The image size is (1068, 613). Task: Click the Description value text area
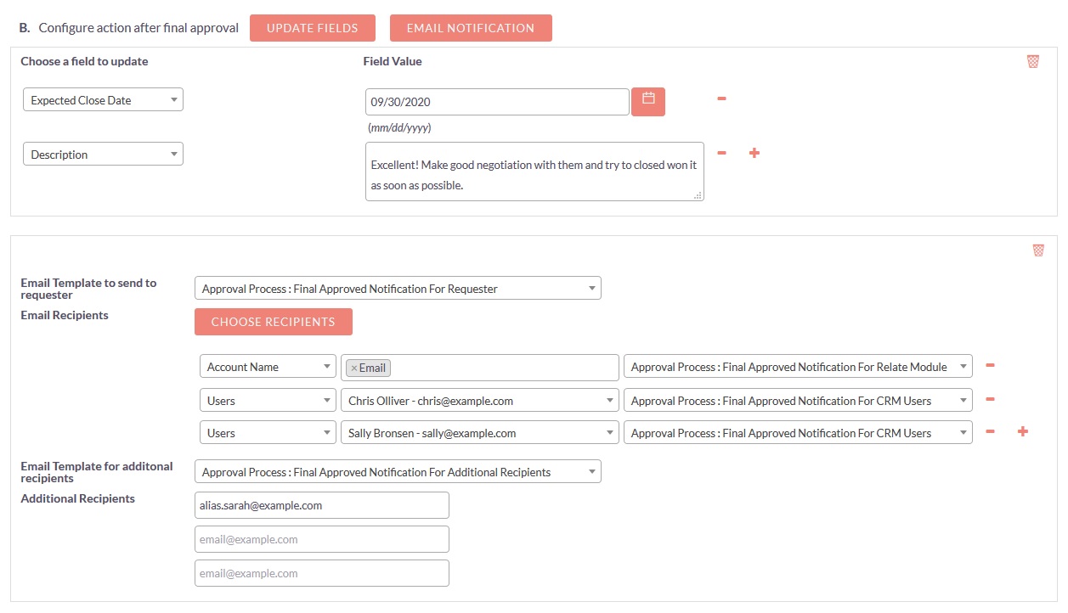534,172
